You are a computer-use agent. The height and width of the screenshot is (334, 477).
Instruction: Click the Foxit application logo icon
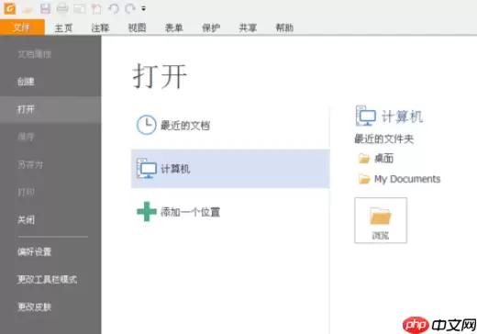(9, 8)
